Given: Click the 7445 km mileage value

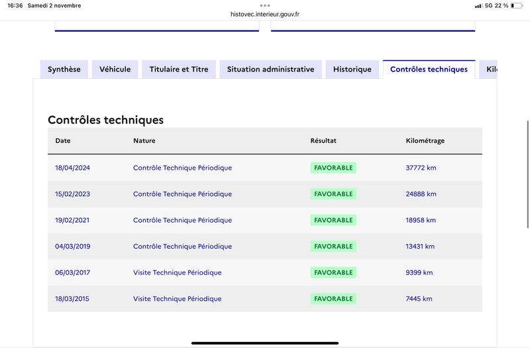Looking at the screenshot, I should point(419,299).
